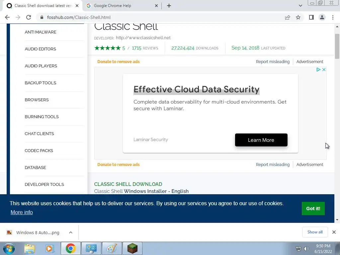Switch to Classic Shell download tab
The height and width of the screenshot is (255, 340).
tap(43, 6)
